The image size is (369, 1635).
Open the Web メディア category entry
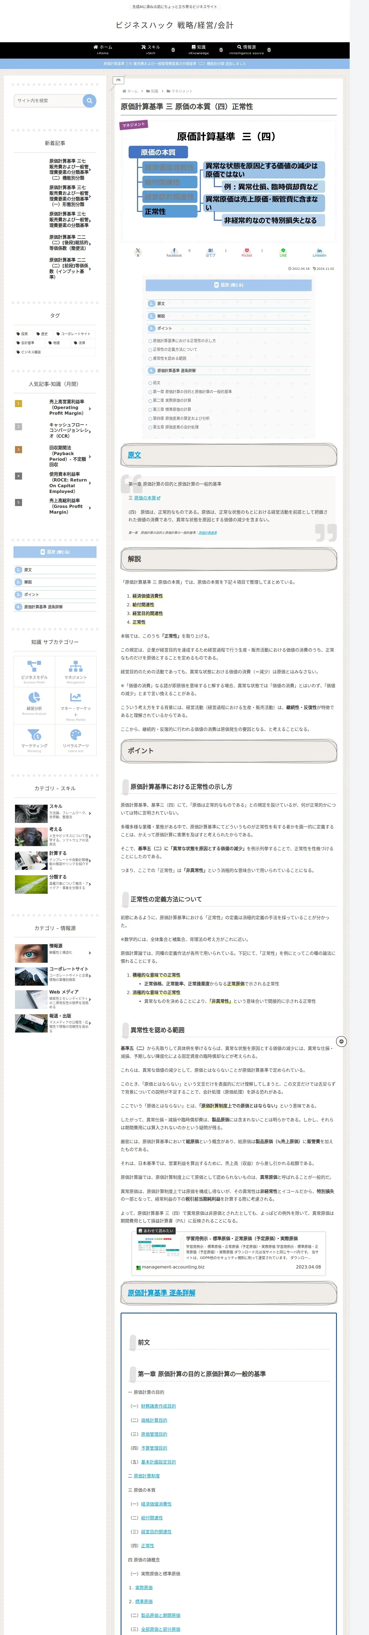pos(55,1000)
